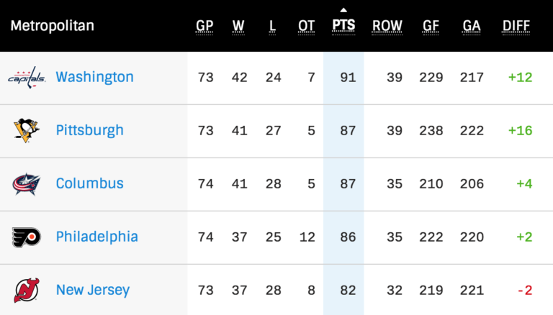Open the Pittsburgh team link
The image size is (553, 315).
[x=89, y=130]
